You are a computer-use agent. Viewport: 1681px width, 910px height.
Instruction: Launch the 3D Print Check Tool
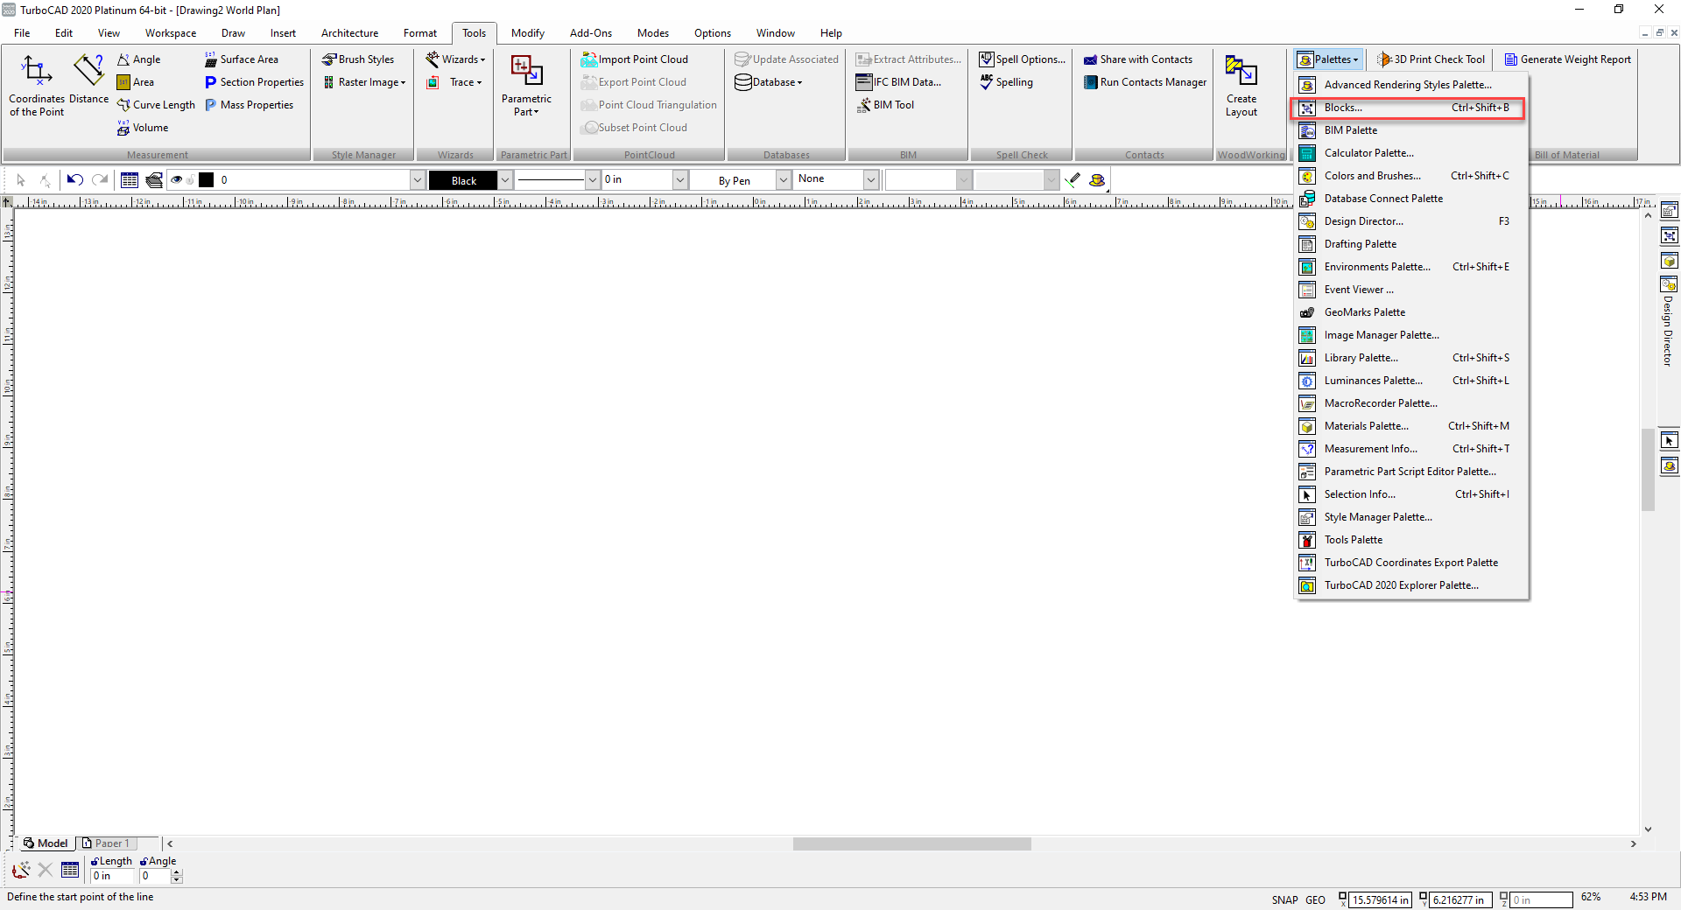[1431, 59]
